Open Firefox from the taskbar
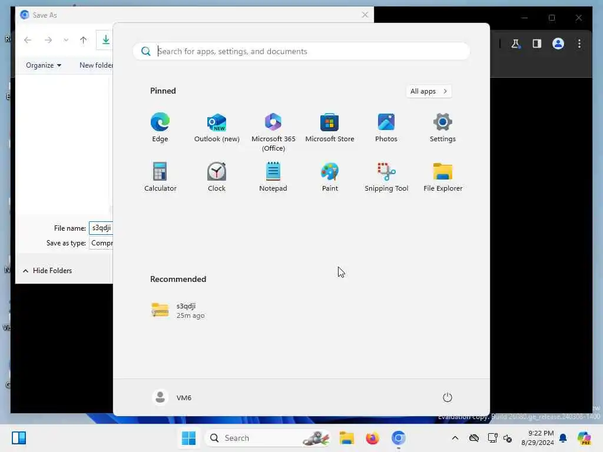603x452 pixels. [372, 438]
